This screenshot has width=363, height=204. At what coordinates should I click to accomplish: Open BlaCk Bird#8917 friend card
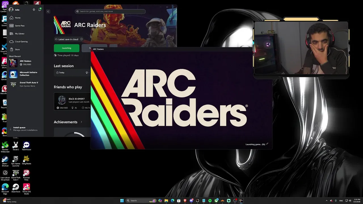click(x=72, y=101)
